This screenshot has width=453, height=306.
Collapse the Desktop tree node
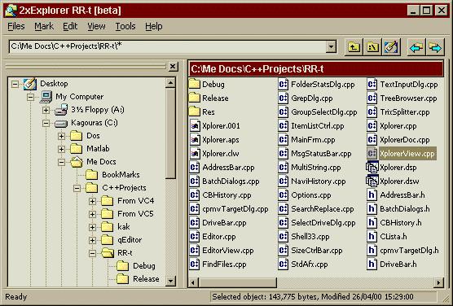(x=15, y=85)
